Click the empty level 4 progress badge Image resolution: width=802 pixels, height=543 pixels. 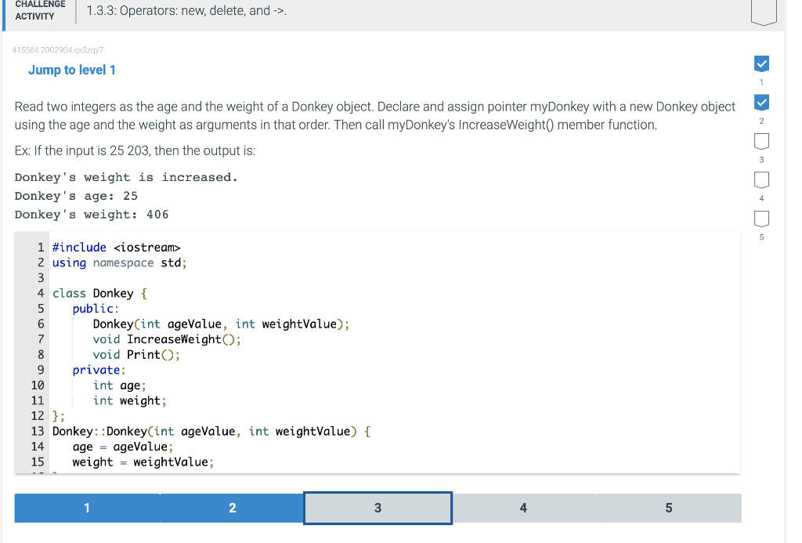click(760, 179)
